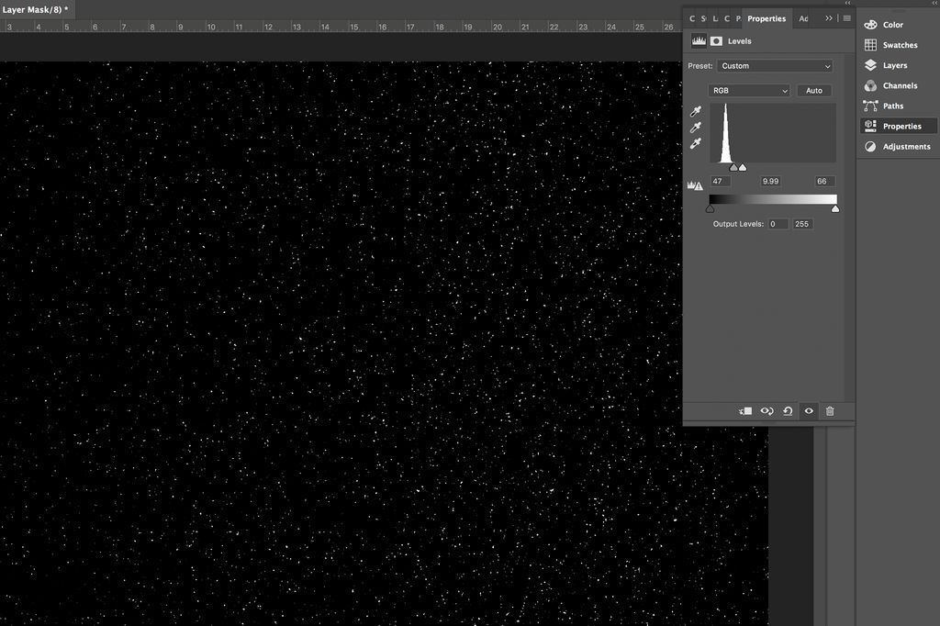Switch to the Properties tab

click(x=767, y=17)
